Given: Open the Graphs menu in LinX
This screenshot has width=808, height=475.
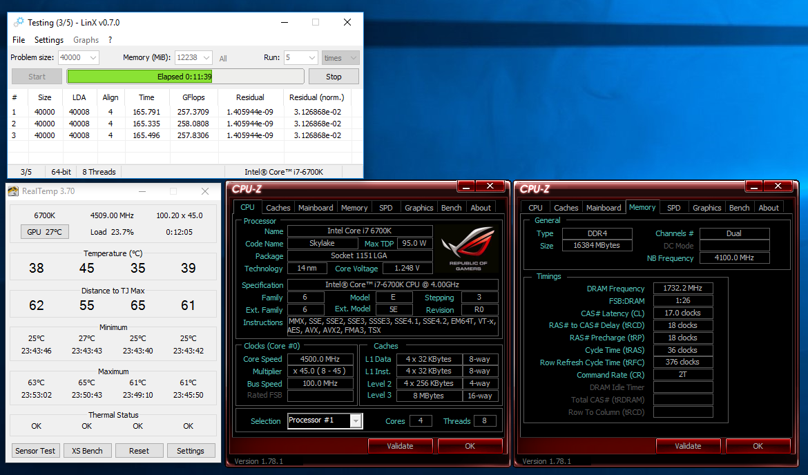Looking at the screenshot, I should click(x=86, y=39).
